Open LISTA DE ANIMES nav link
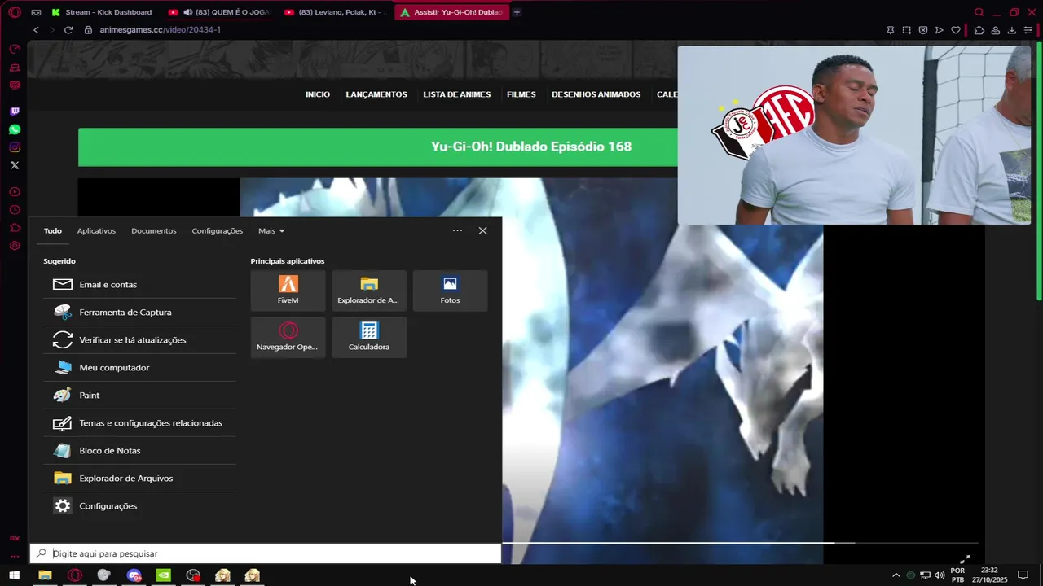The image size is (1043, 586). [457, 94]
